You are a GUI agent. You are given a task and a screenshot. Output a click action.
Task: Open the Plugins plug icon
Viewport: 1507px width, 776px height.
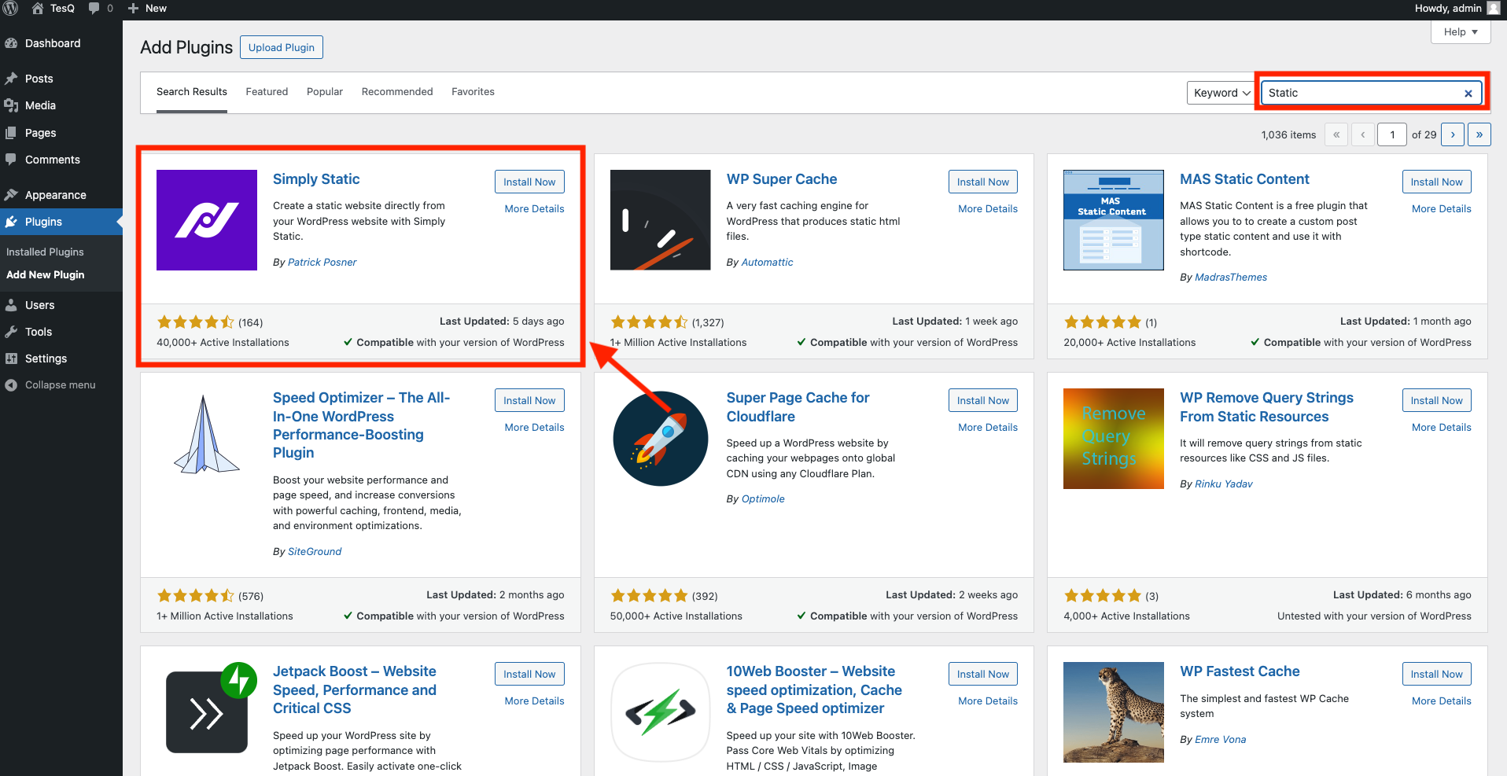pos(13,222)
